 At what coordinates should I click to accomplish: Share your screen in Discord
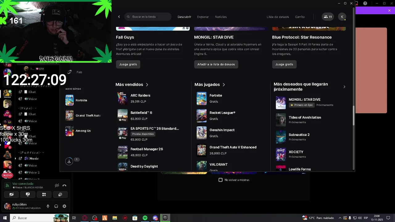pyautogui.click(x=28, y=195)
